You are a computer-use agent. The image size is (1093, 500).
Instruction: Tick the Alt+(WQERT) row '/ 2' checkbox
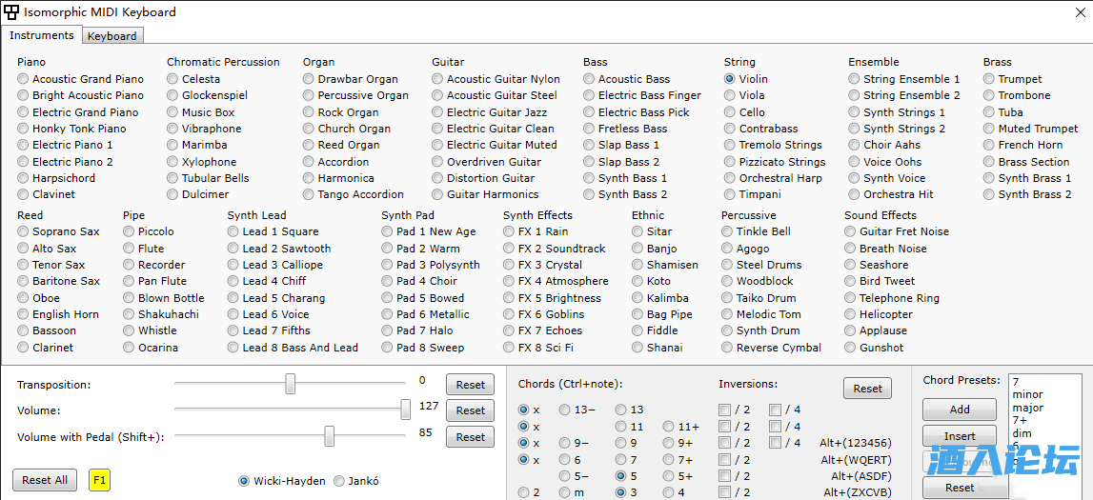(x=725, y=460)
